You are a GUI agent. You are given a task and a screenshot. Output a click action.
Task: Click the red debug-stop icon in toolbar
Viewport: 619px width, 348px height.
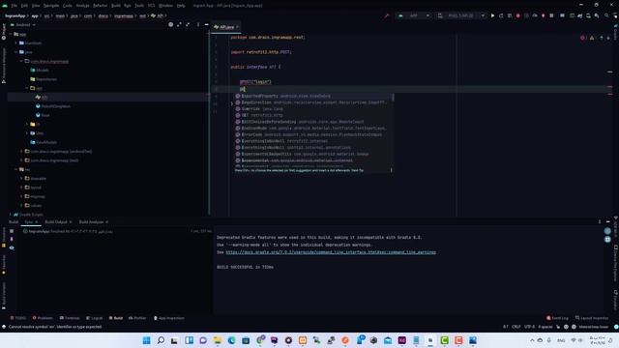(x=518, y=15)
